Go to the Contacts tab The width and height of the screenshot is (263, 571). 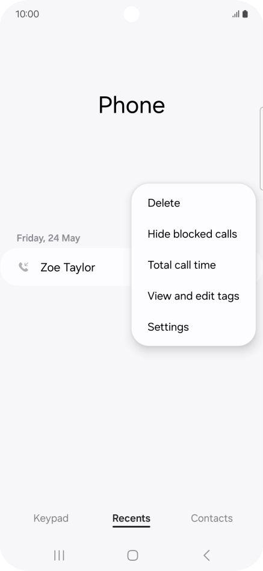[212, 518]
